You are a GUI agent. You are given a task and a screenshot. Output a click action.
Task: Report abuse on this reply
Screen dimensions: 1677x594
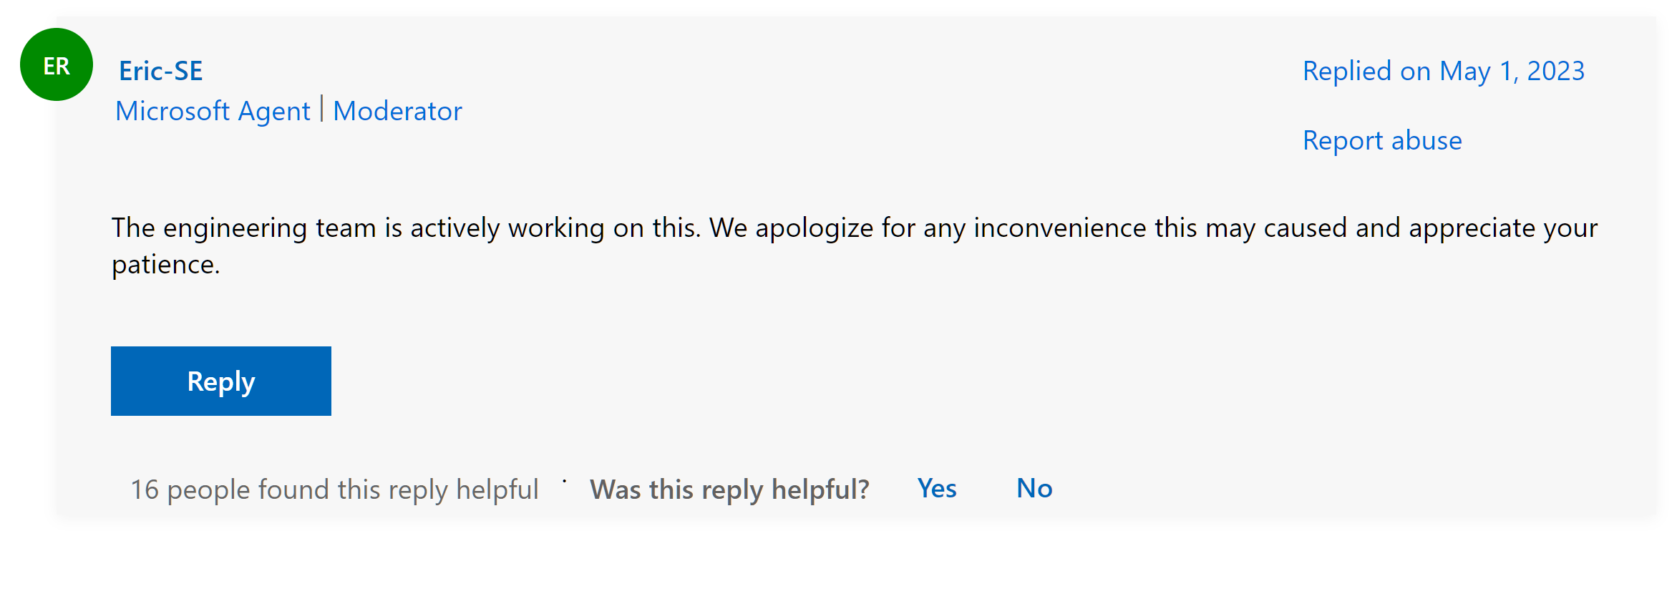1382,140
